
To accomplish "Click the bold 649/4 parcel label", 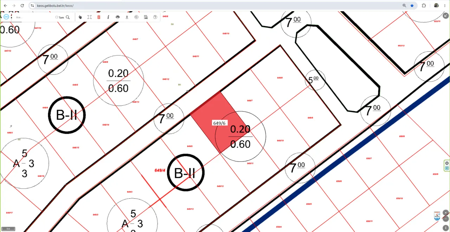I will tap(160, 170).
